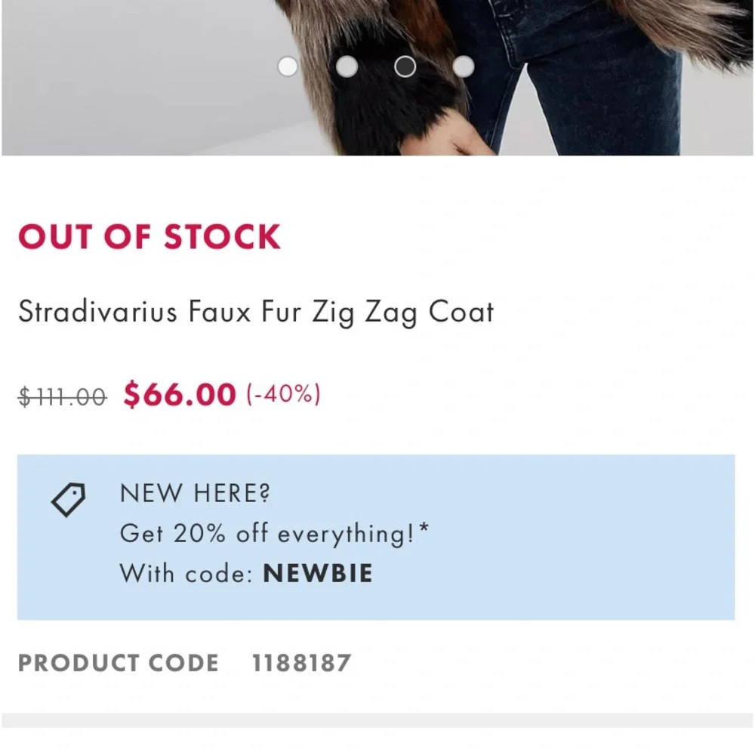Select the NEWBIE promo code
The width and height of the screenshot is (755, 755).
point(318,574)
